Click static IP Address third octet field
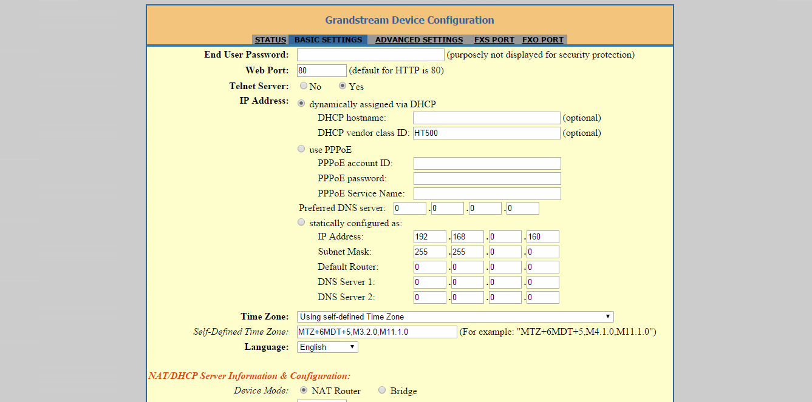Viewport: 812px width, 402px height. pyautogui.click(x=505, y=237)
